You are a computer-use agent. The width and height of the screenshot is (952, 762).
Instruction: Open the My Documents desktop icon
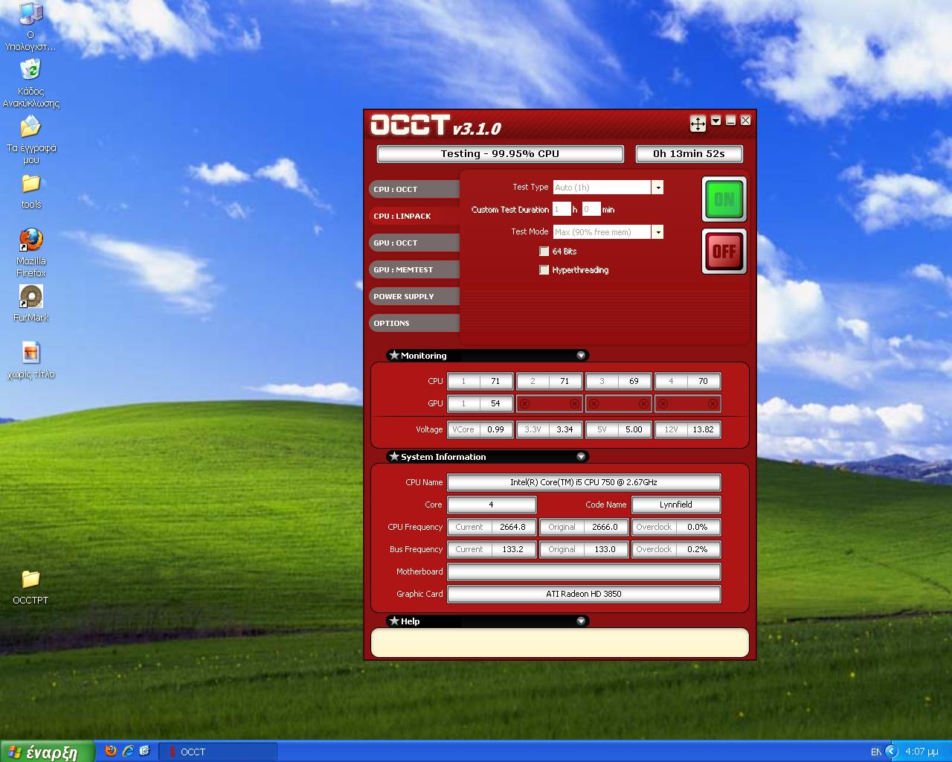click(x=30, y=140)
